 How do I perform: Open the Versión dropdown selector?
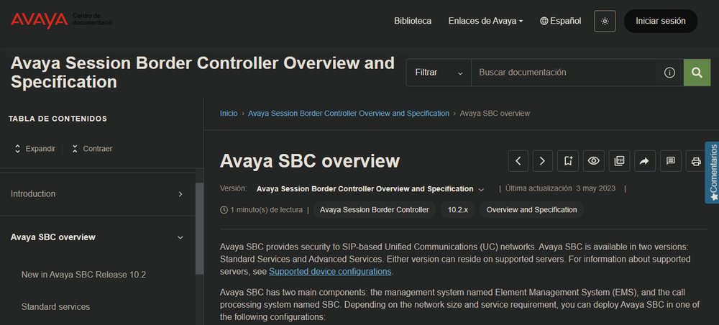click(370, 189)
